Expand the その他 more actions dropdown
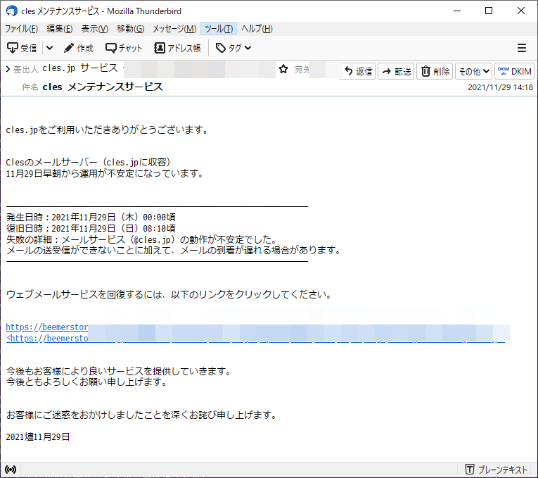 (x=473, y=71)
